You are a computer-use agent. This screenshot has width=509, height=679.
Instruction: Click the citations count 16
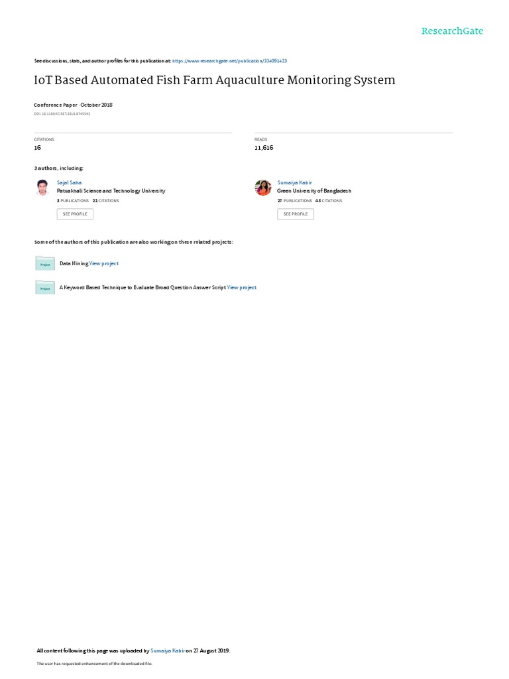pos(38,148)
